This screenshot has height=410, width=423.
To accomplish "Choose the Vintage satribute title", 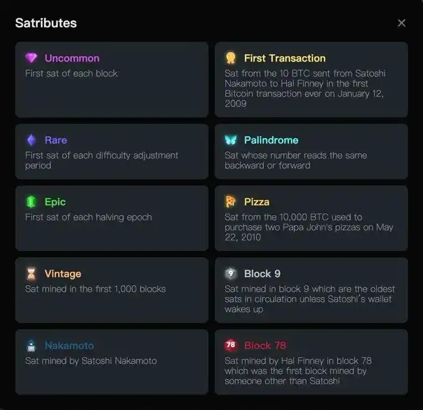I will (x=63, y=274).
